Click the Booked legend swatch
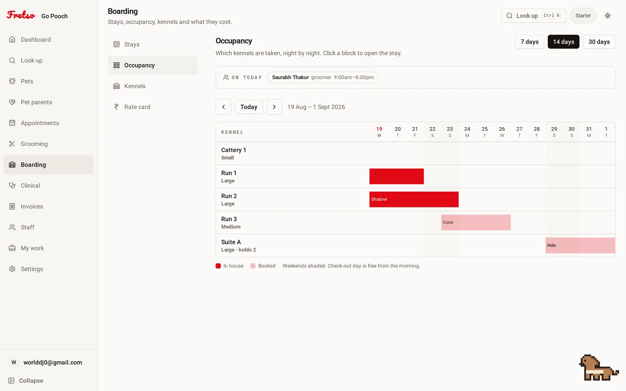626x391 pixels. pos(253,266)
